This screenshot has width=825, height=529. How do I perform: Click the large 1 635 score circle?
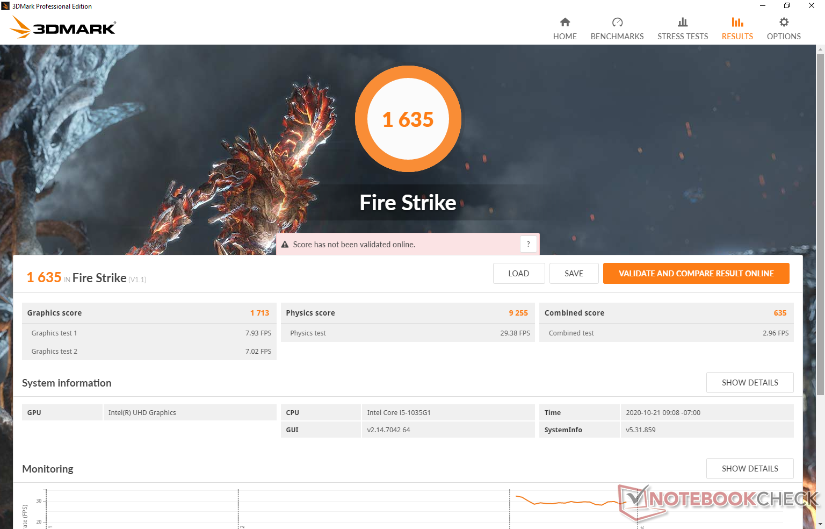click(x=408, y=119)
